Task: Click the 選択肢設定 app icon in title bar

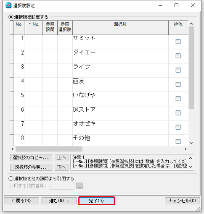Action: (8, 5)
